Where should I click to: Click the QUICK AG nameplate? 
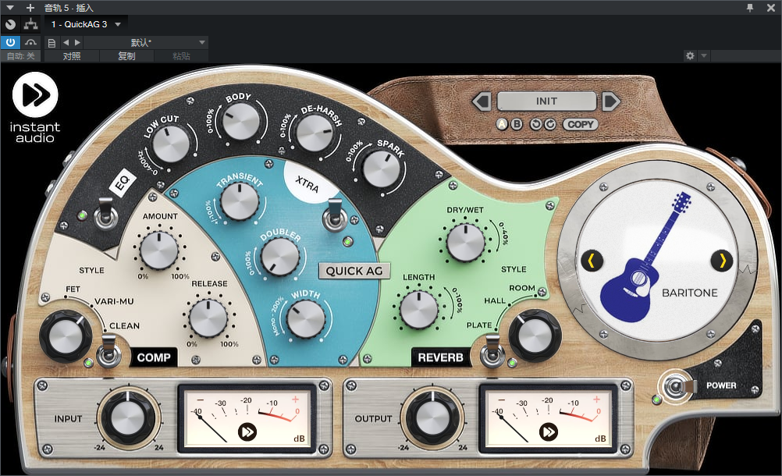(x=354, y=271)
